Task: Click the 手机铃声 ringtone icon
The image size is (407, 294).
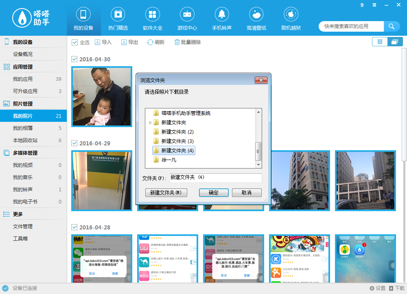Action: 221,18
